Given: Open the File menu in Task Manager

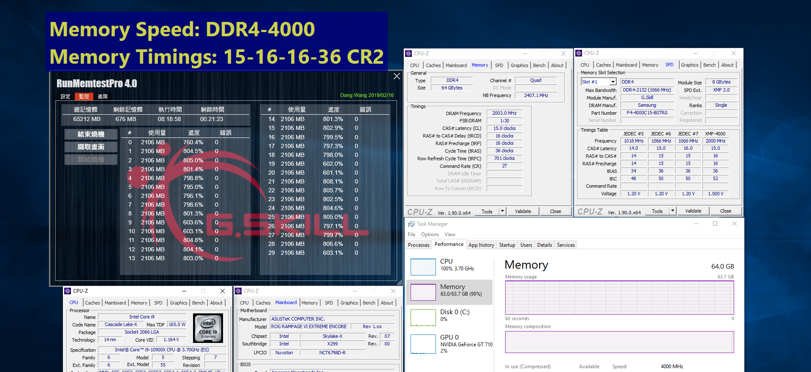Looking at the screenshot, I should (411, 235).
